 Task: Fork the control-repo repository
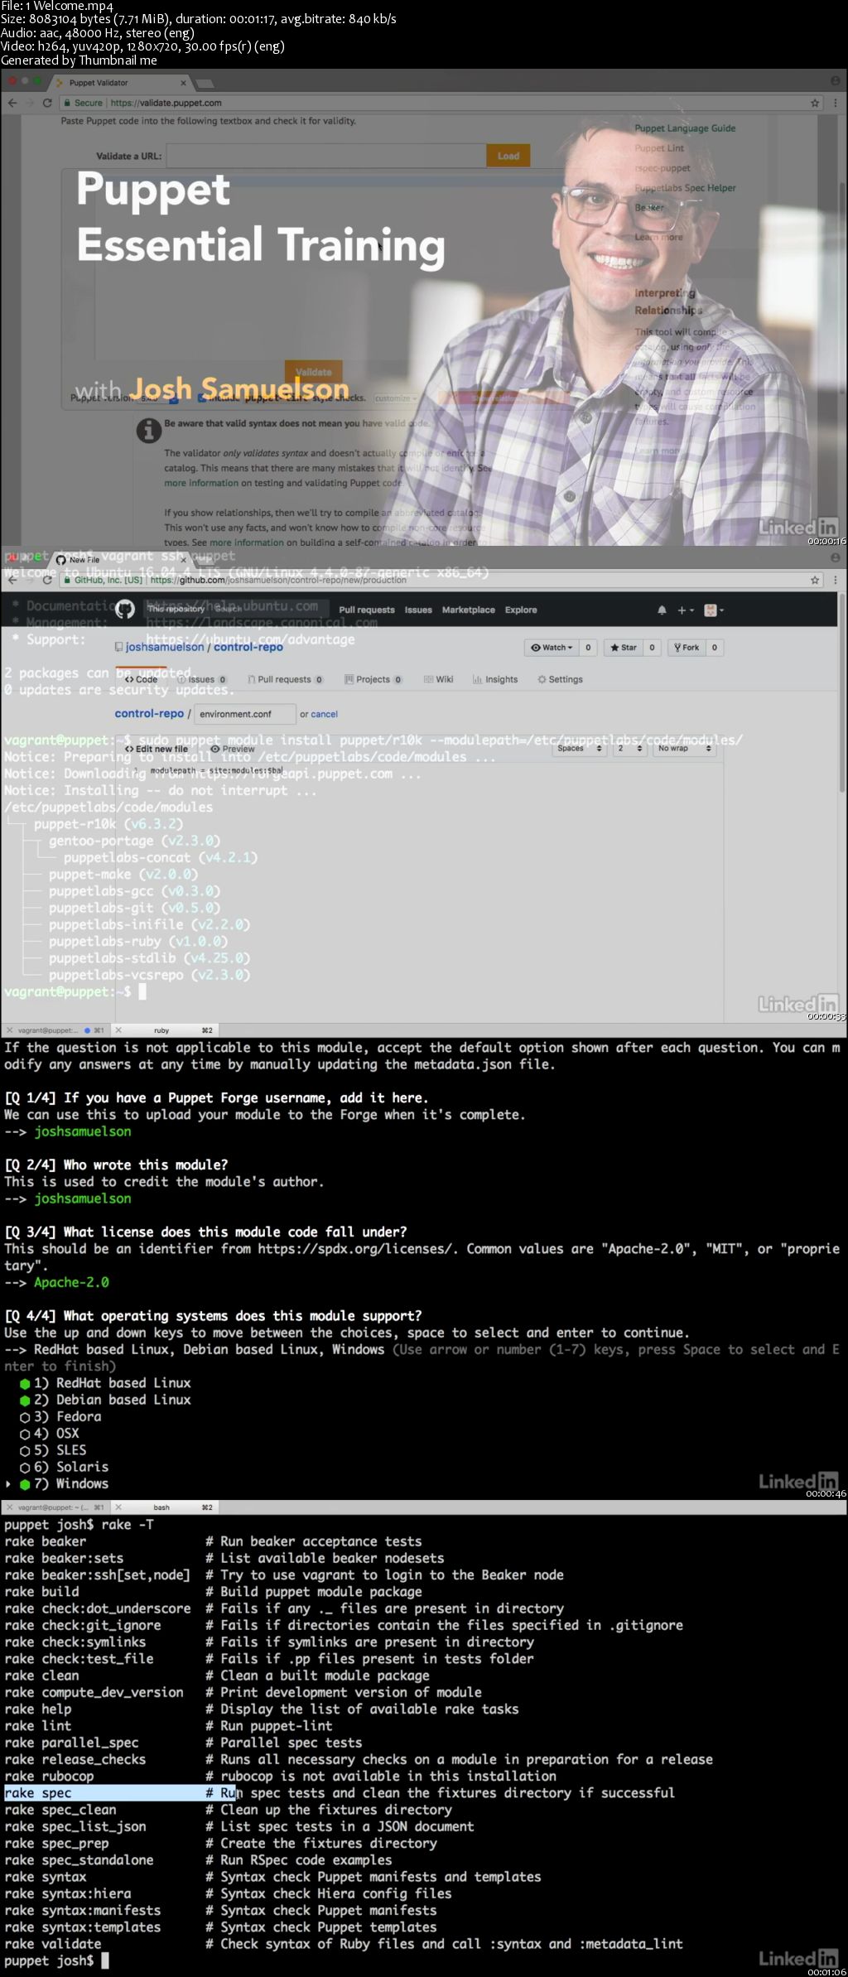tap(687, 648)
